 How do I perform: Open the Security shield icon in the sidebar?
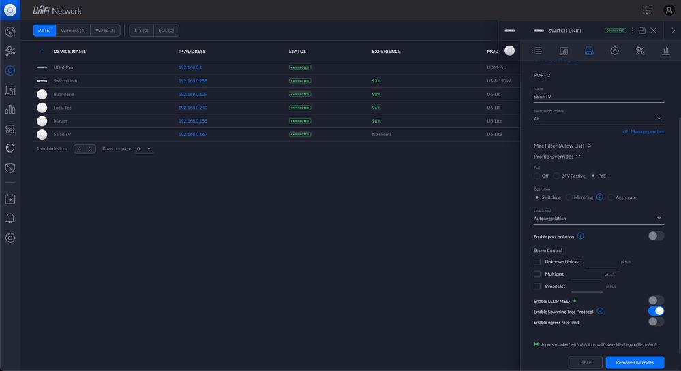coord(10,167)
